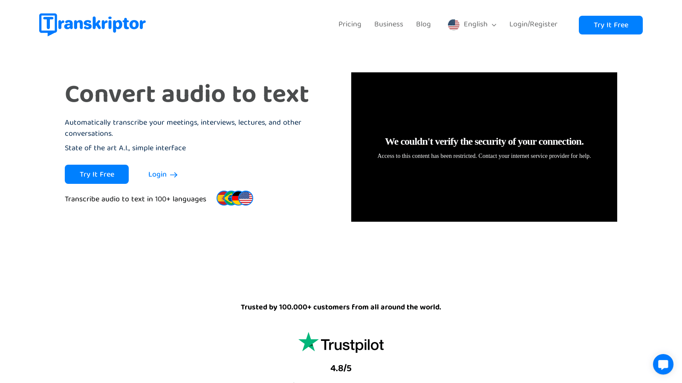Click the Transkriptor logo
The width and height of the screenshot is (682, 383).
coord(92,24)
